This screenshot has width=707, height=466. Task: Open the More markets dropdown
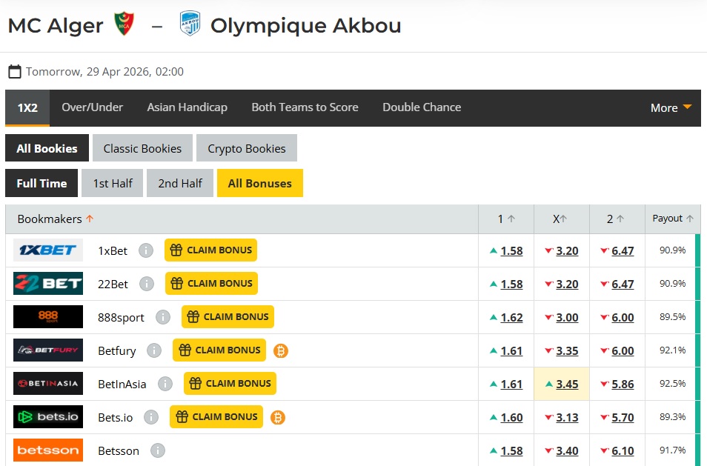(x=670, y=107)
